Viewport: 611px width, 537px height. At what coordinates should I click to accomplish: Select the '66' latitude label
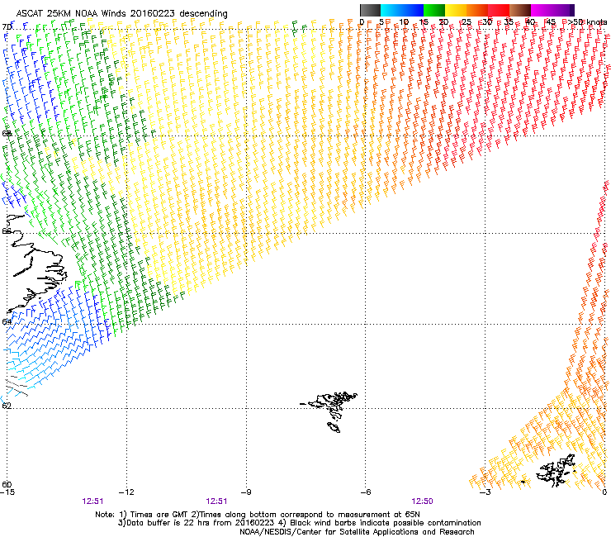click(x=7, y=230)
